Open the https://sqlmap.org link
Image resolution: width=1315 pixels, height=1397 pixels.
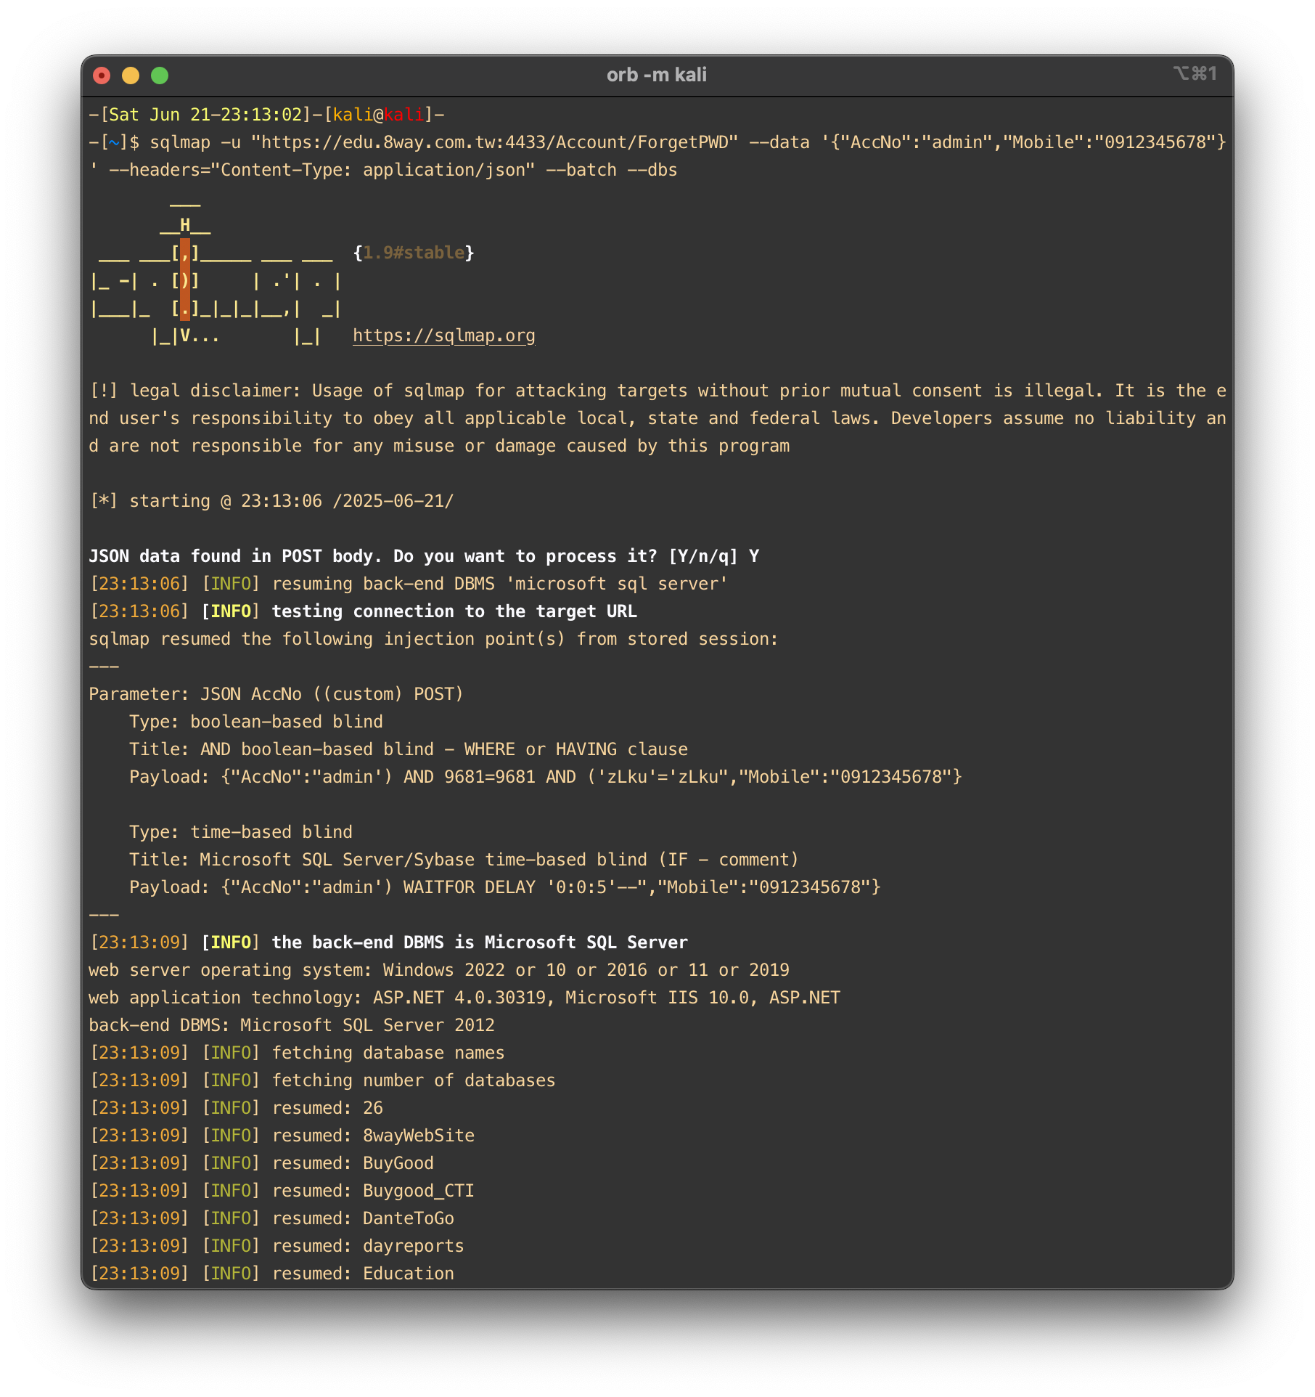coord(444,335)
